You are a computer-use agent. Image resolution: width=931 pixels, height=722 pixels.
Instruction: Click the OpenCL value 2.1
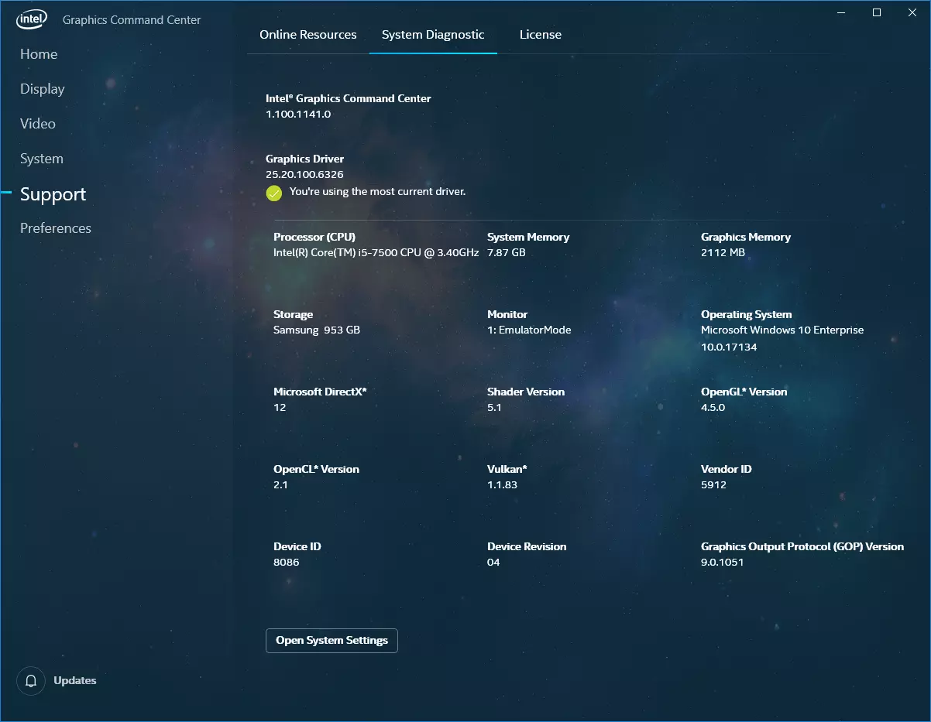(x=280, y=485)
